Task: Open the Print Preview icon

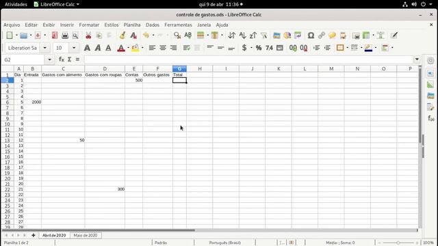Action: coord(75,36)
